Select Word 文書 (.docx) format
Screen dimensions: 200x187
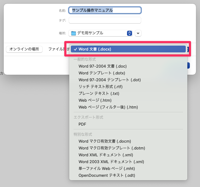(128, 49)
